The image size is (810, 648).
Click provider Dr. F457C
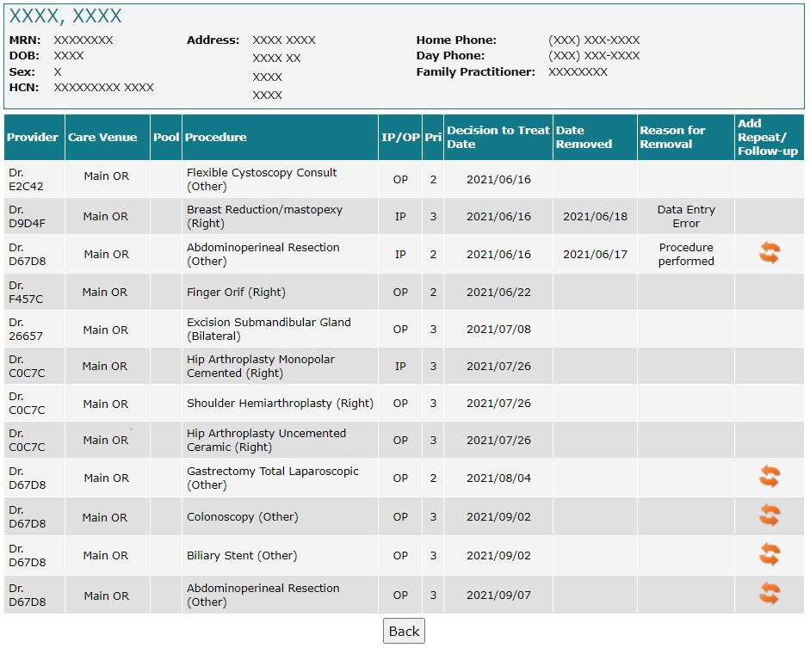pyautogui.click(x=26, y=292)
